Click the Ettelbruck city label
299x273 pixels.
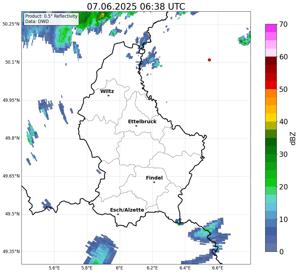point(142,122)
